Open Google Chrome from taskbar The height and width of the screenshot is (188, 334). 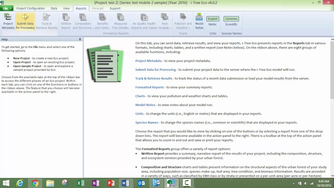tap(35, 183)
